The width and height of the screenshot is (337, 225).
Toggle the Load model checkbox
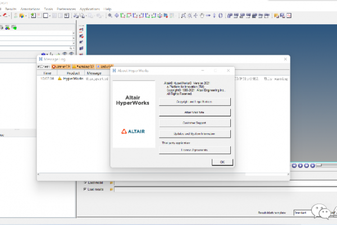pos(85,182)
